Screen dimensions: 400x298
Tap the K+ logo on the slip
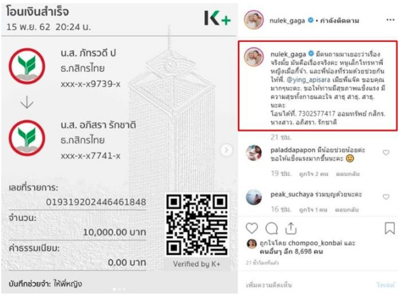point(217,18)
